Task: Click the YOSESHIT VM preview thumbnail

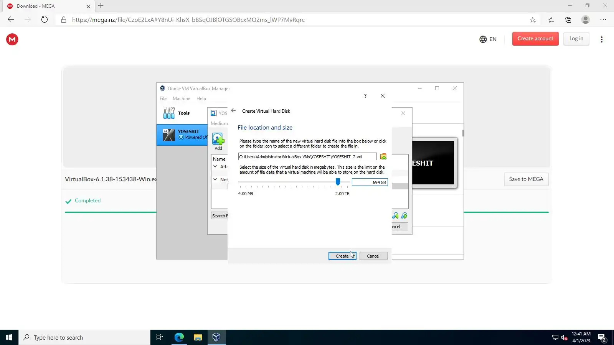Action: click(434, 163)
